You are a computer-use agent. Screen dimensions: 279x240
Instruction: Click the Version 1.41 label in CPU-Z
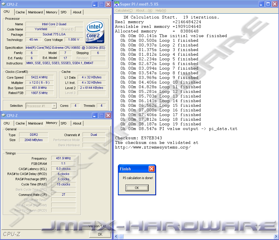(x=97, y=226)
